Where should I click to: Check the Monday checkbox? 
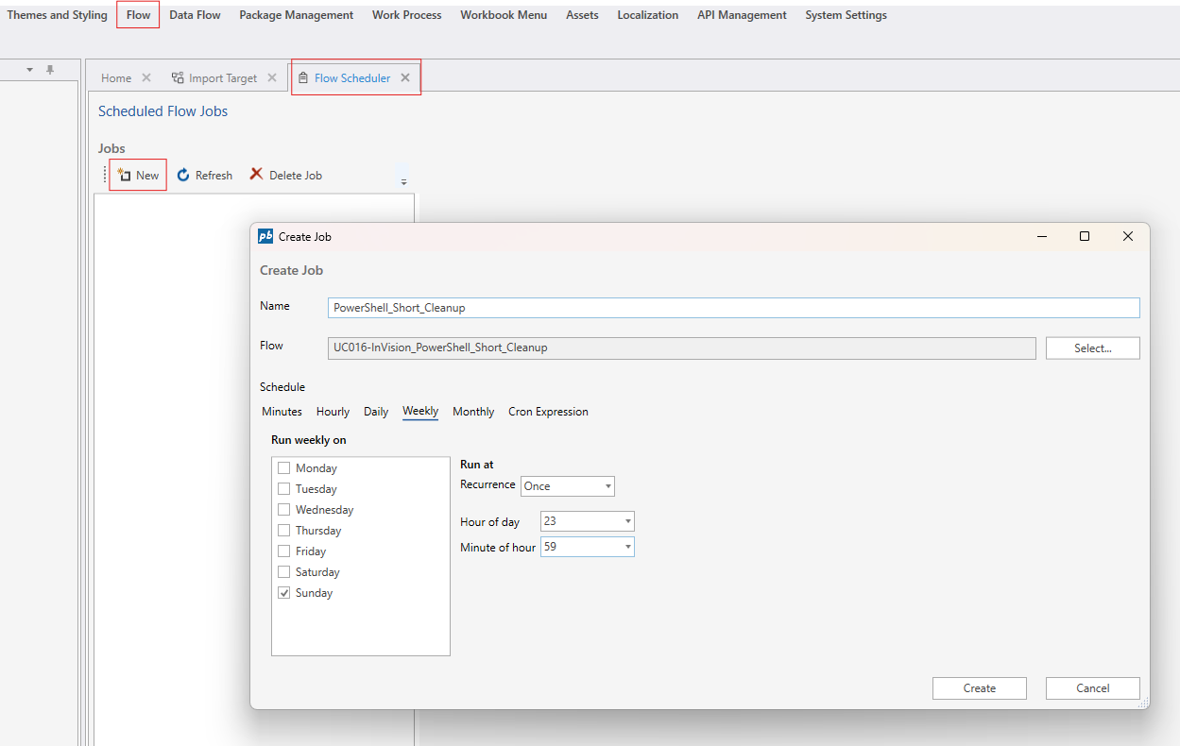pos(283,468)
